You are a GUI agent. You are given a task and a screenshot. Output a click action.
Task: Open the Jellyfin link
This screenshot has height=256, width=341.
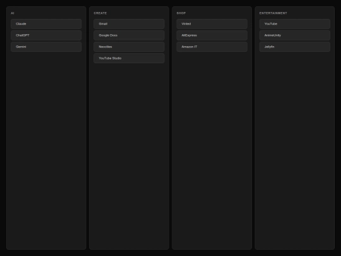[x=295, y=47]
